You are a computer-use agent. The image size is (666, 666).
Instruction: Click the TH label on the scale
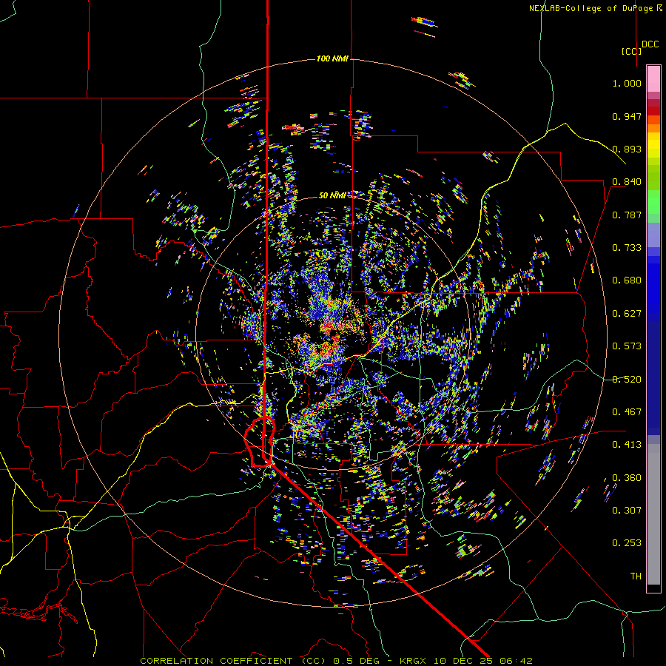pyautogui.click(x=636, y=576)
